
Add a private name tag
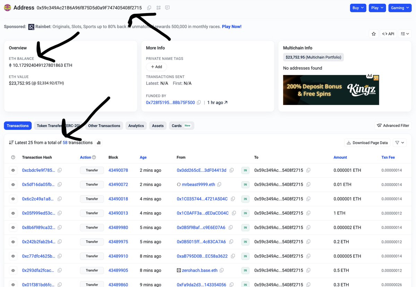(156, 67)
